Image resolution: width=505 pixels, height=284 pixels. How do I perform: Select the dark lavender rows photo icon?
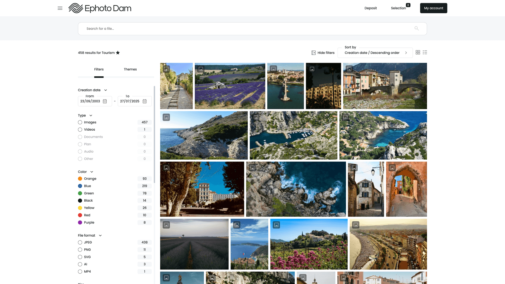point(166,225)
